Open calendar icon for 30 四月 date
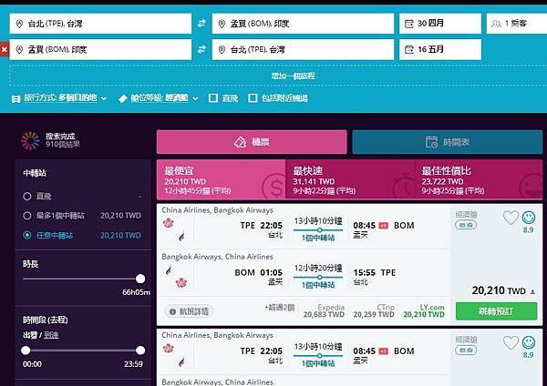The height and width of the screenshot is (386, 547). click(x=408, y=24)
